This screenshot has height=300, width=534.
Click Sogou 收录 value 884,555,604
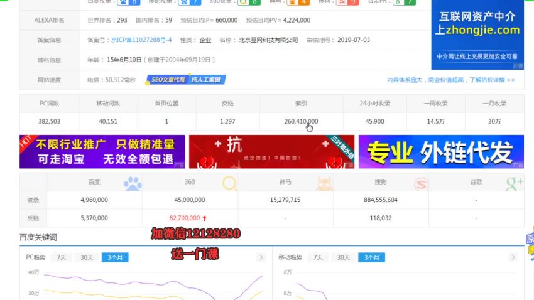[381, 200]
